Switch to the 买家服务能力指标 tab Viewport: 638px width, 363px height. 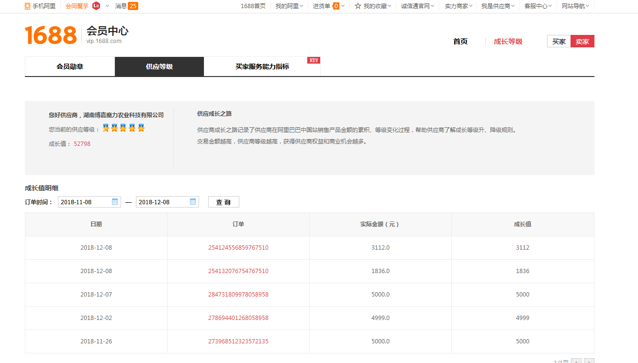(x=262, y=66)
